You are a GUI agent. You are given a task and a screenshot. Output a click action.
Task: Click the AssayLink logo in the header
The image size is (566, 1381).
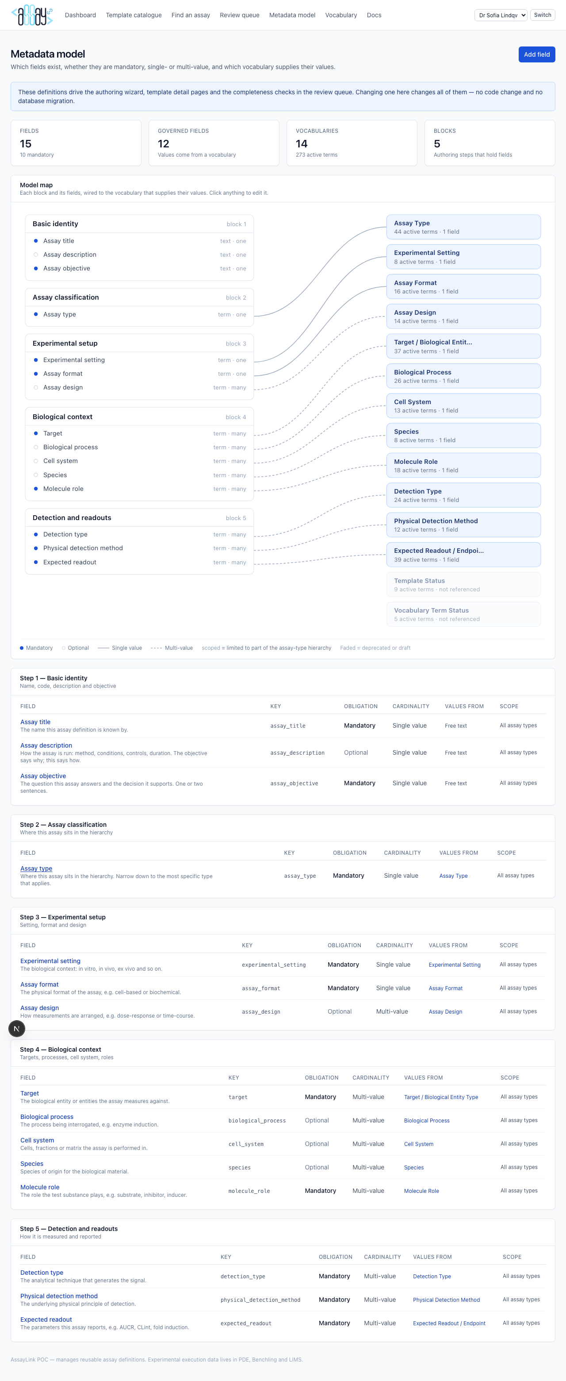coord(32,15)
